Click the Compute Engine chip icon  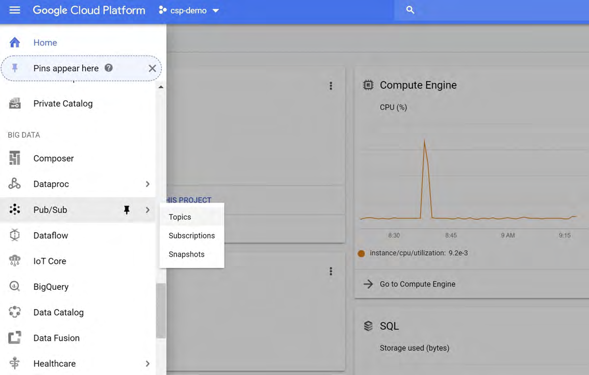[368, 85]
